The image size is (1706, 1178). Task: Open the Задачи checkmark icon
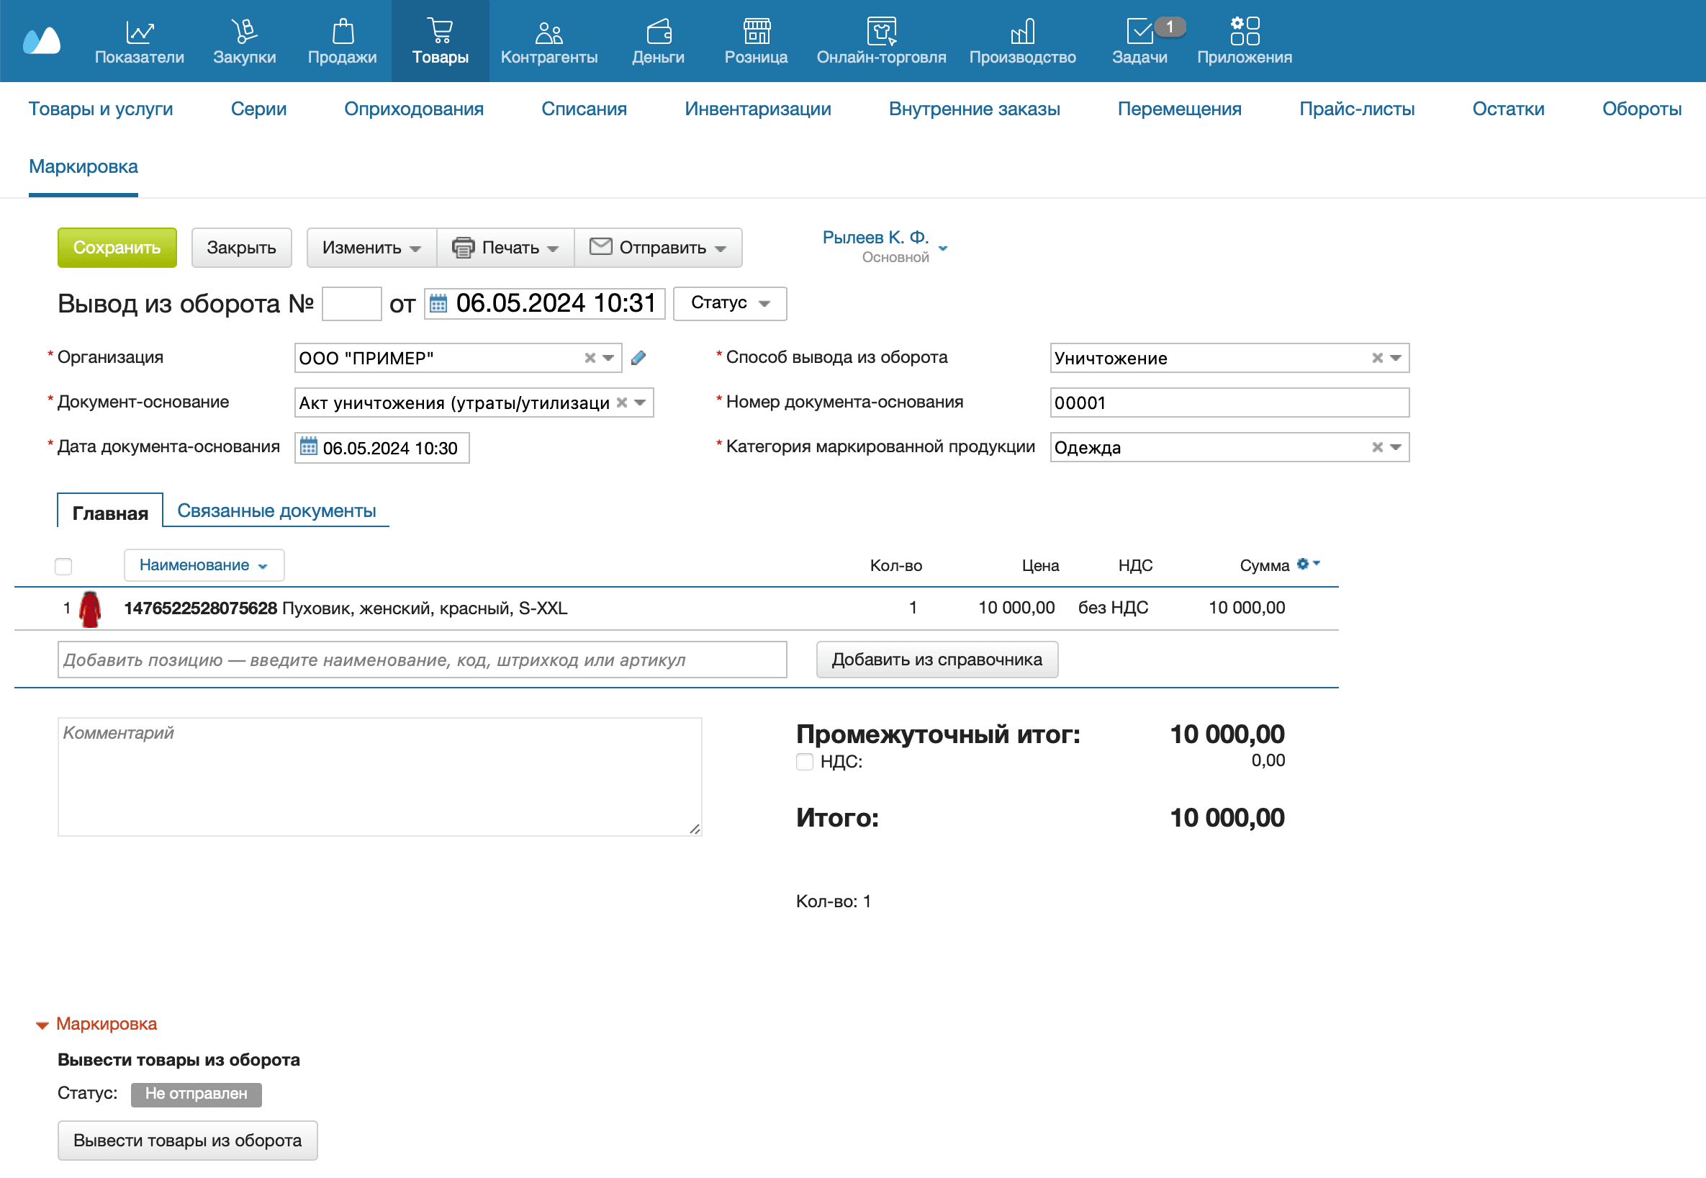point(1139,32)
